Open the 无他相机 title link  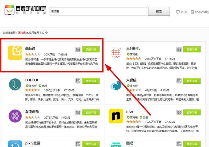133,49
